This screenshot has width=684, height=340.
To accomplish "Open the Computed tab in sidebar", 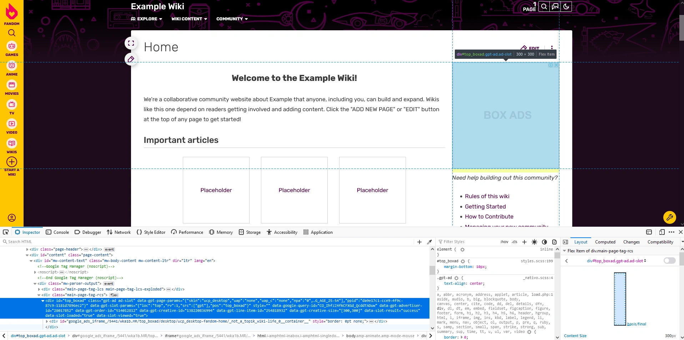I will [x=605, y=242].
